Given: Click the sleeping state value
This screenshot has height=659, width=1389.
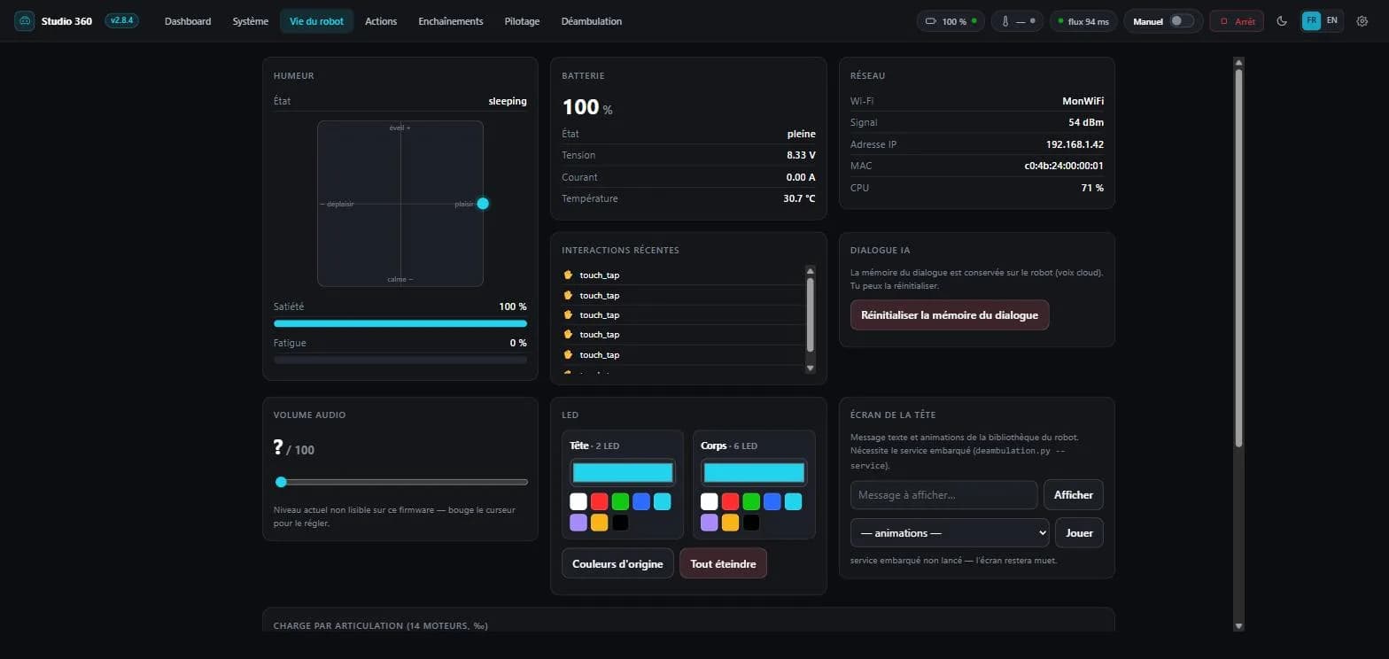Looking at the screenshot, I should 508,101.
